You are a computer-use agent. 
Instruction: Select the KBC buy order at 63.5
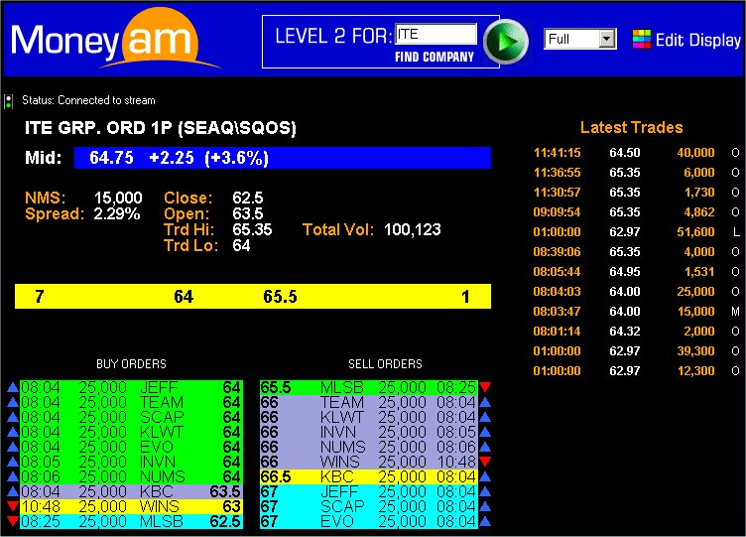[x=131, y=492]
